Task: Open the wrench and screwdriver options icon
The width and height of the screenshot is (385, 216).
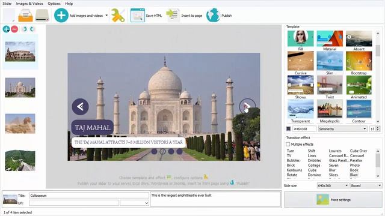Action: 118,16
